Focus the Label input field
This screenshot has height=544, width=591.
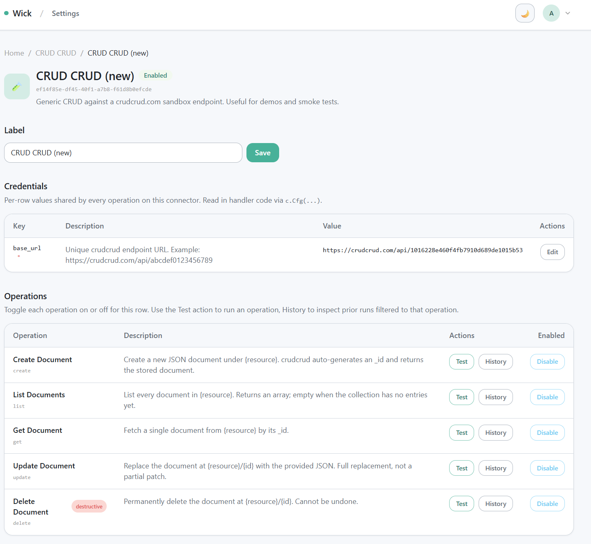tap(123, 153)
